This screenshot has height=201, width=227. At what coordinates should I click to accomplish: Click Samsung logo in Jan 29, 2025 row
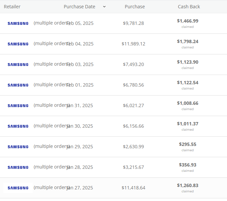18,147
